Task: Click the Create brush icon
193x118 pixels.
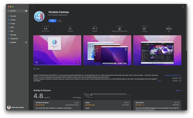Action: [9, 23]
